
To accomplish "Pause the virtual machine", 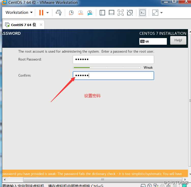I will click(x=41, y=13).
